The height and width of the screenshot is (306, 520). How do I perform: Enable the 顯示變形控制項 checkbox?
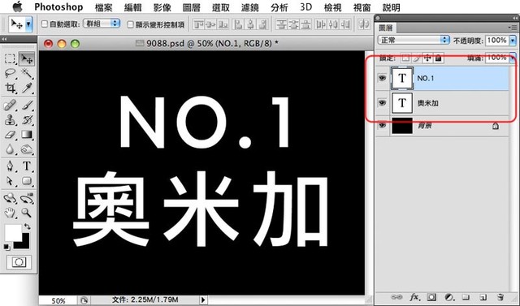(131, 24)
